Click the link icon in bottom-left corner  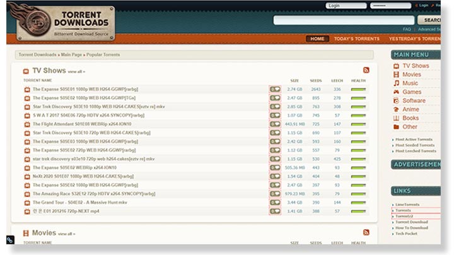(10, 240)
